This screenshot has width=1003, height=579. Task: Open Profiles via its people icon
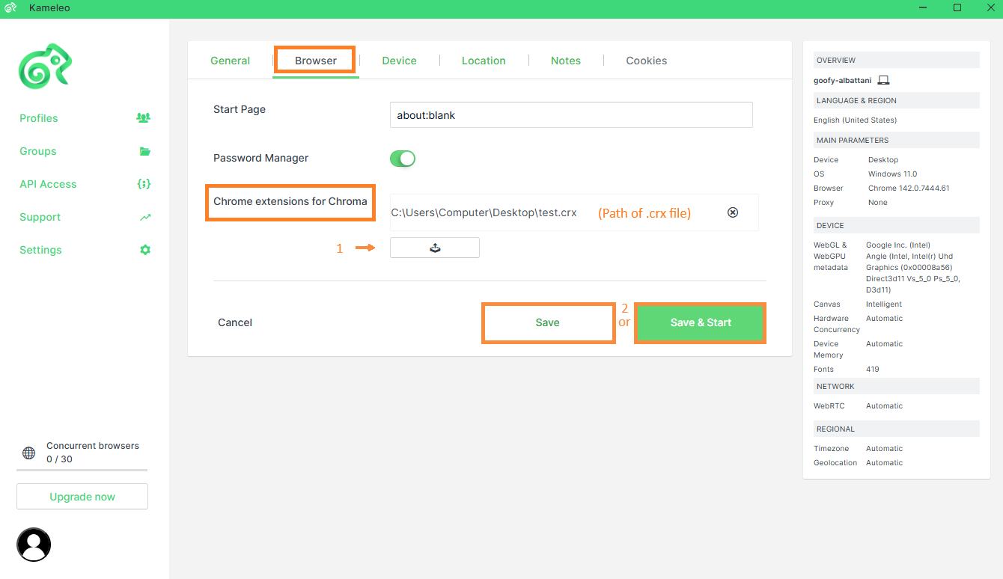[143, 118]
